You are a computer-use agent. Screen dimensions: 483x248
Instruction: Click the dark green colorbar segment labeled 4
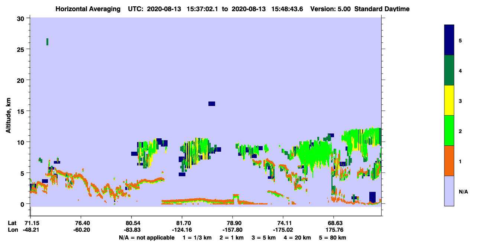(449, 70)
